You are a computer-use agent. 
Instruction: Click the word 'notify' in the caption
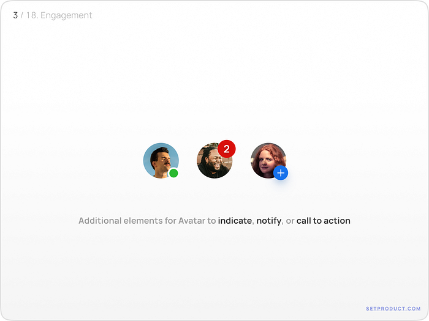click(x=268, y=221)
